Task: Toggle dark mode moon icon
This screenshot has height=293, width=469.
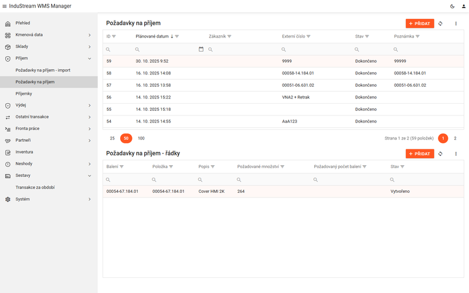Action: coord(452,6)
